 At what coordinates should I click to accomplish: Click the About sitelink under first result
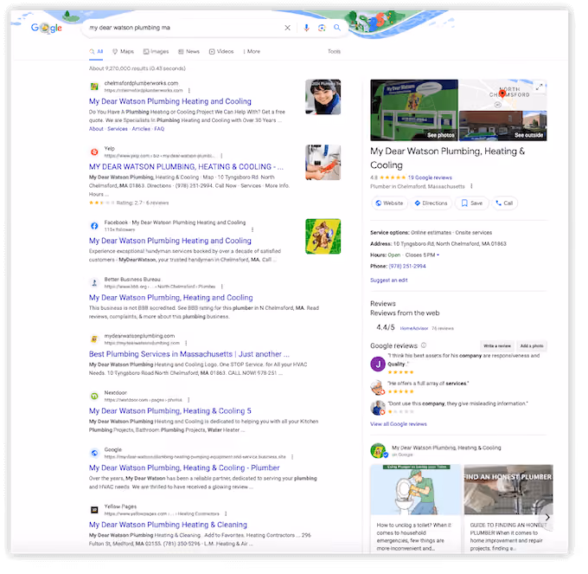coord(96,129)
